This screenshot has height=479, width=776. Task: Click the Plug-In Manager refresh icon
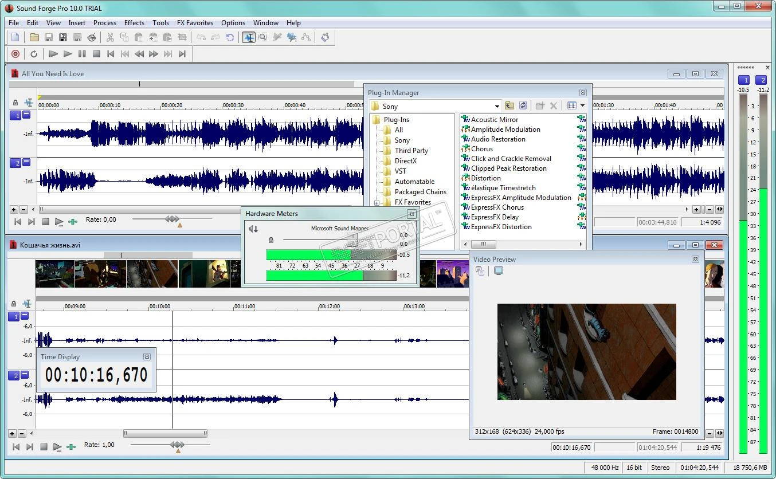[523, 105]
